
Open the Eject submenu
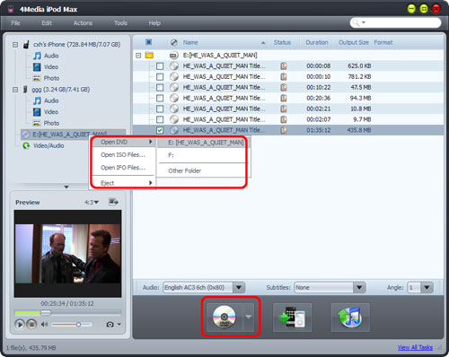pyautogui.click(x=124, y=183)
